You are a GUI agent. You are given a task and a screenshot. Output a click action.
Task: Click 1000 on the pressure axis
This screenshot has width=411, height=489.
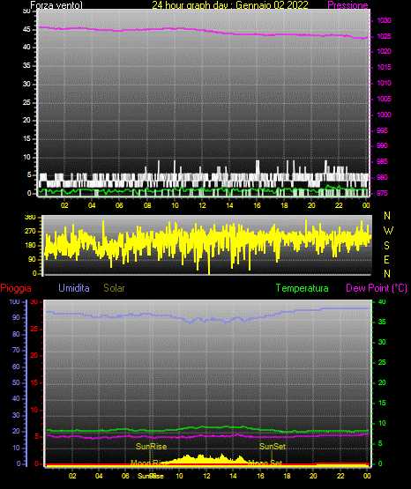(384, 115)
